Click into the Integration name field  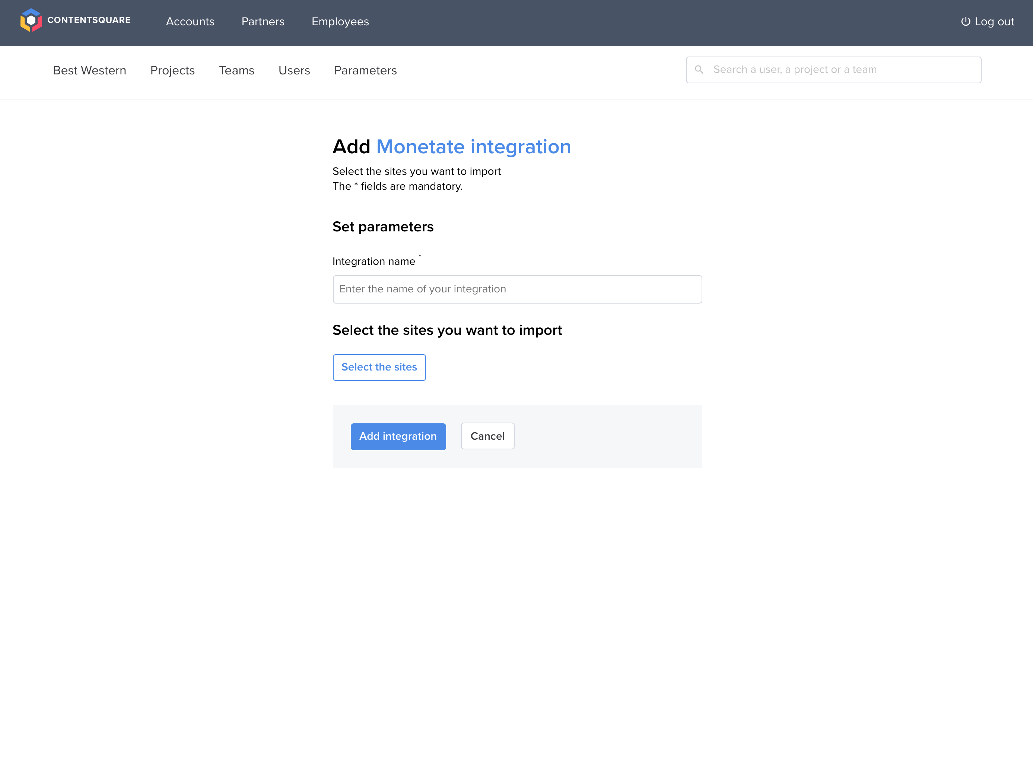518,289
